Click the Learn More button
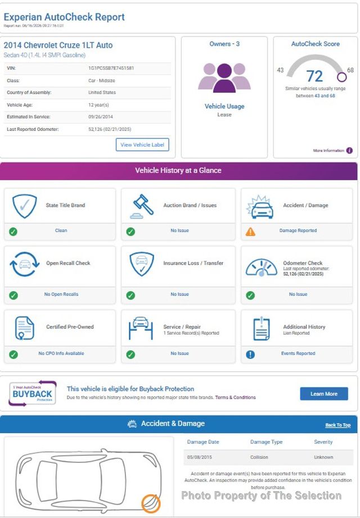Image resolution: width=360 pixels, height=518 pixels. pyautogui.click(x=324, y=394)
